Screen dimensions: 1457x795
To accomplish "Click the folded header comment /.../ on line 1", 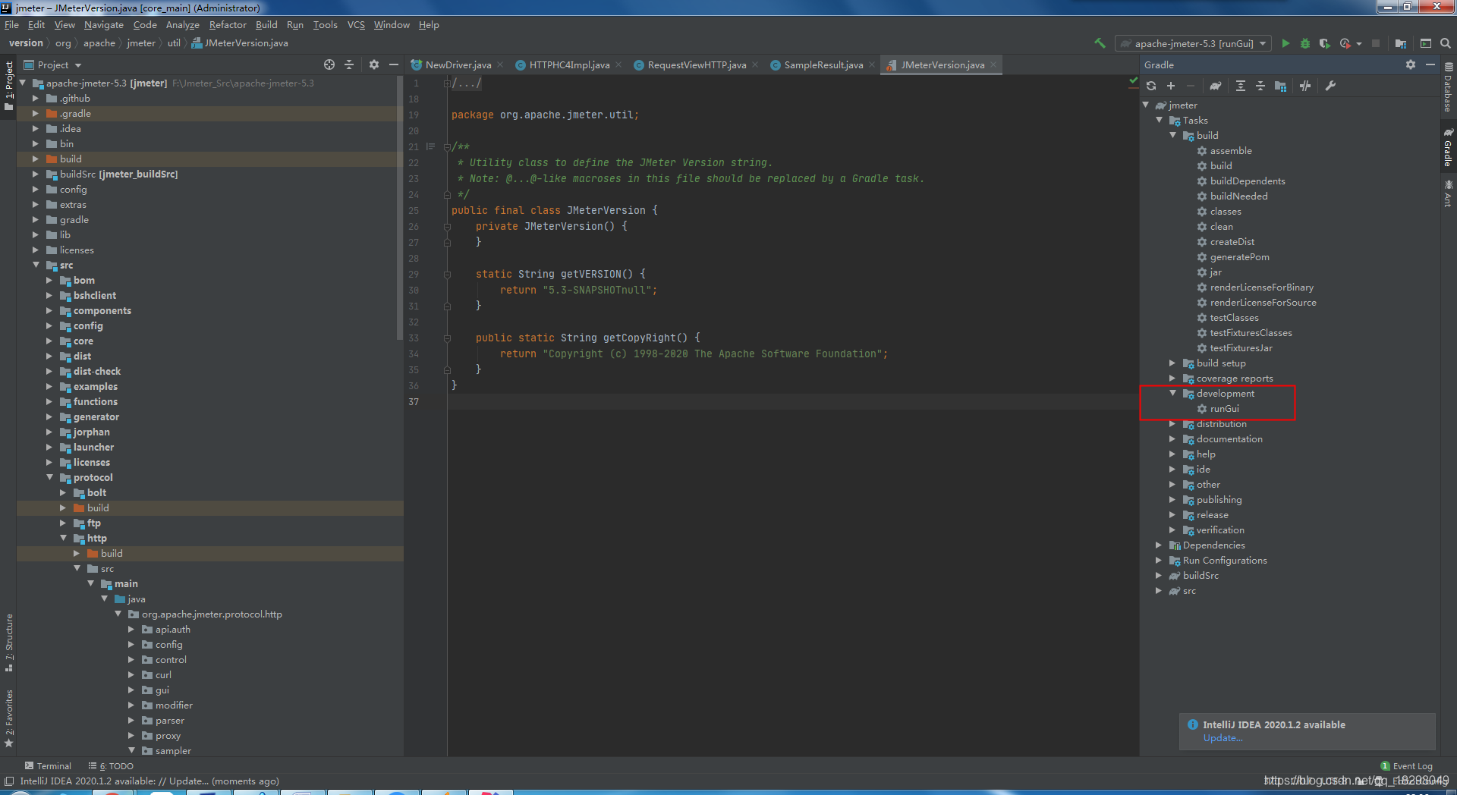I will tap(466, 83).
